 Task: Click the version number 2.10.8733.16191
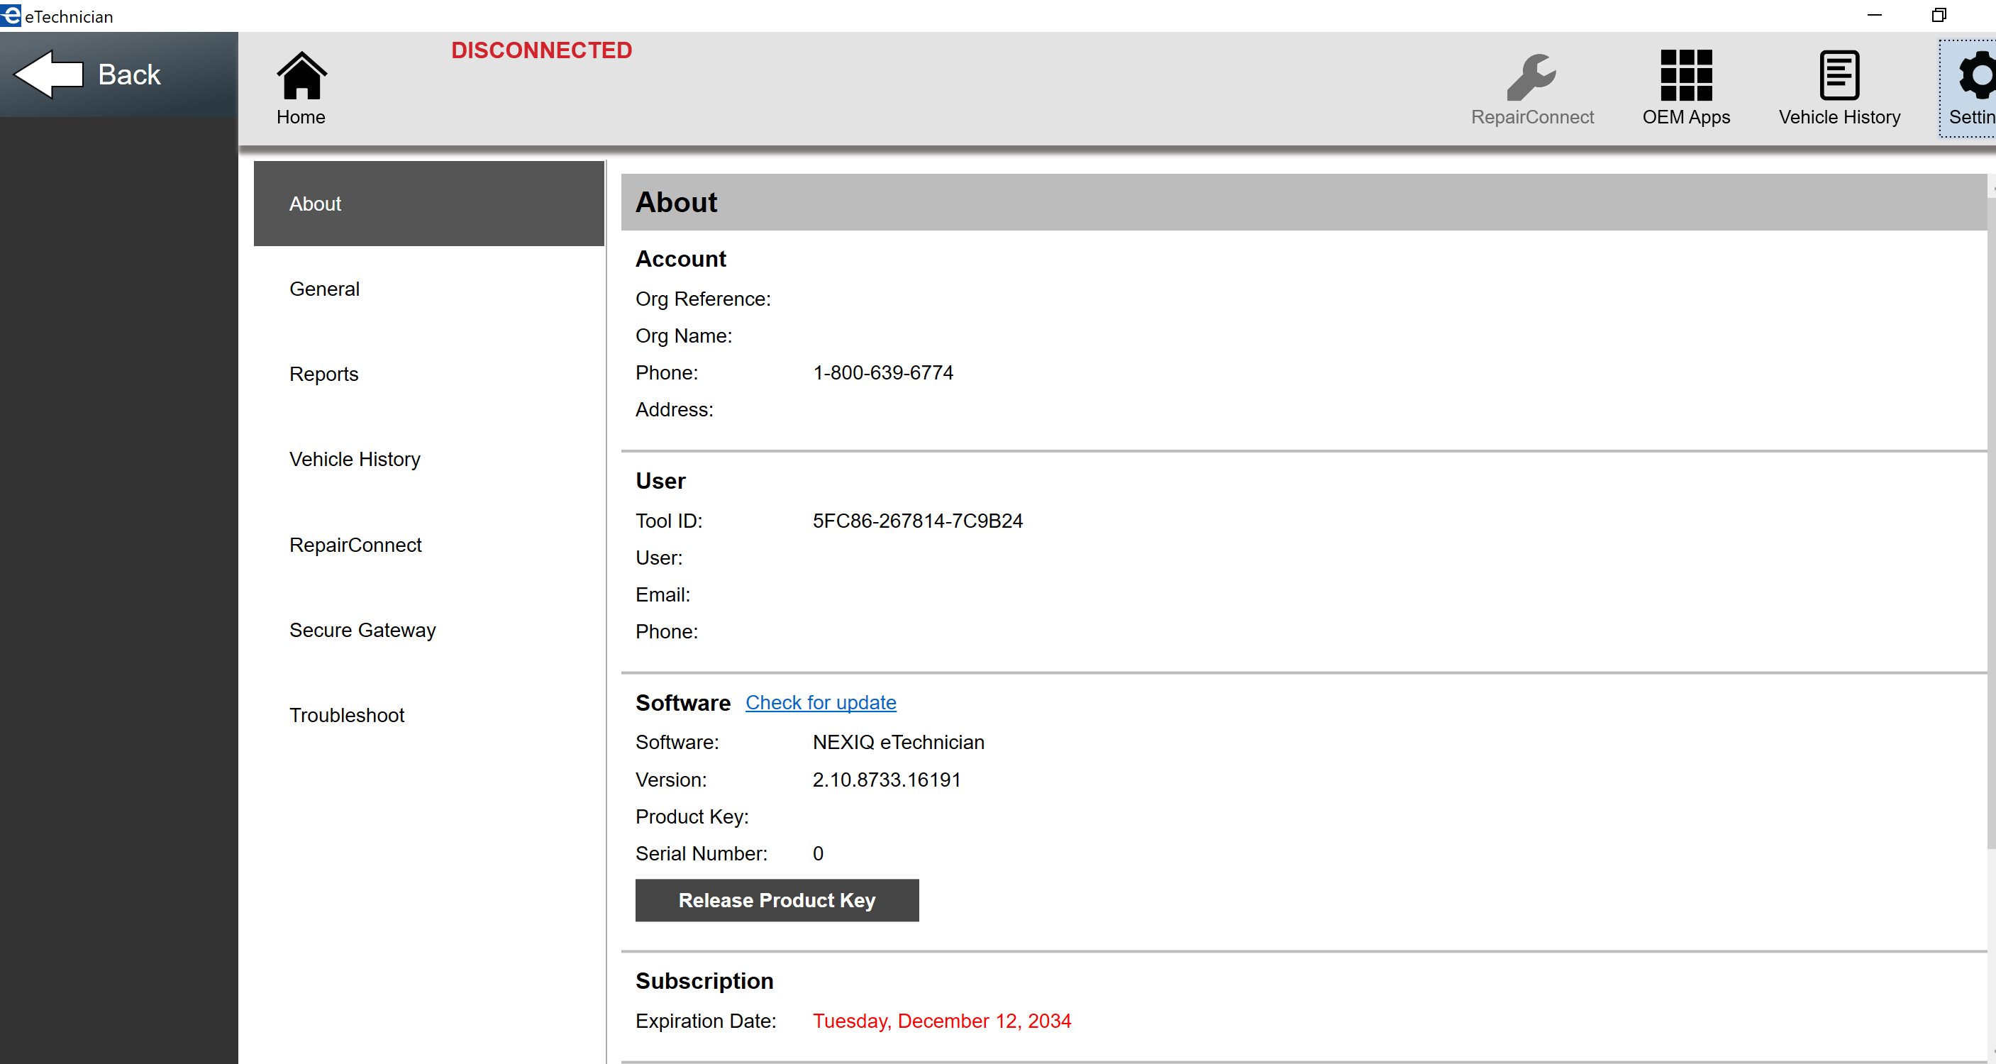887,780
